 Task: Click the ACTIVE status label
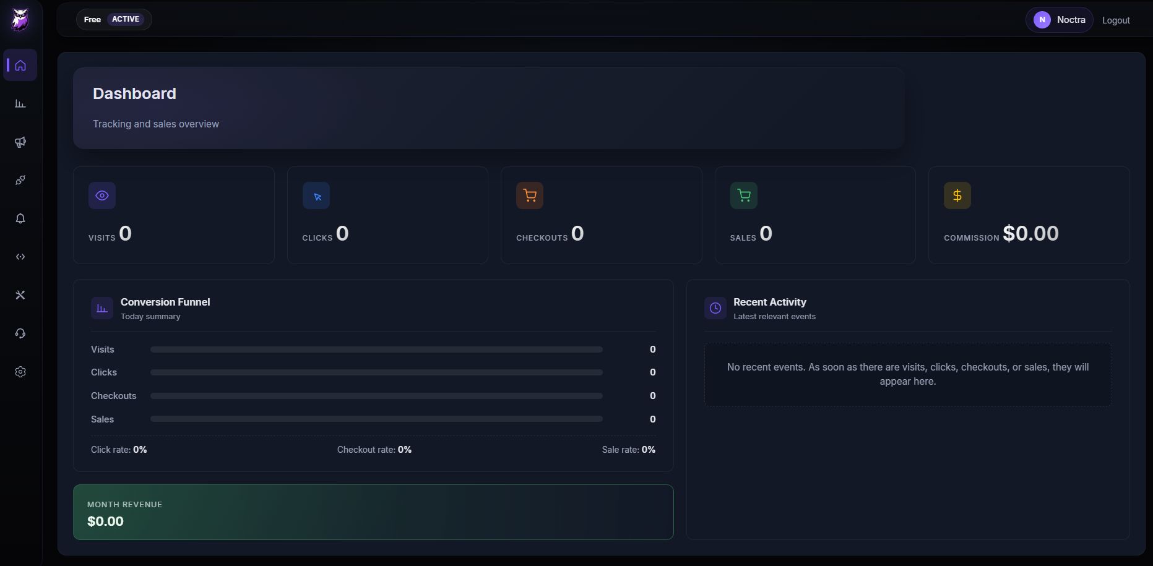pos(126,19)
